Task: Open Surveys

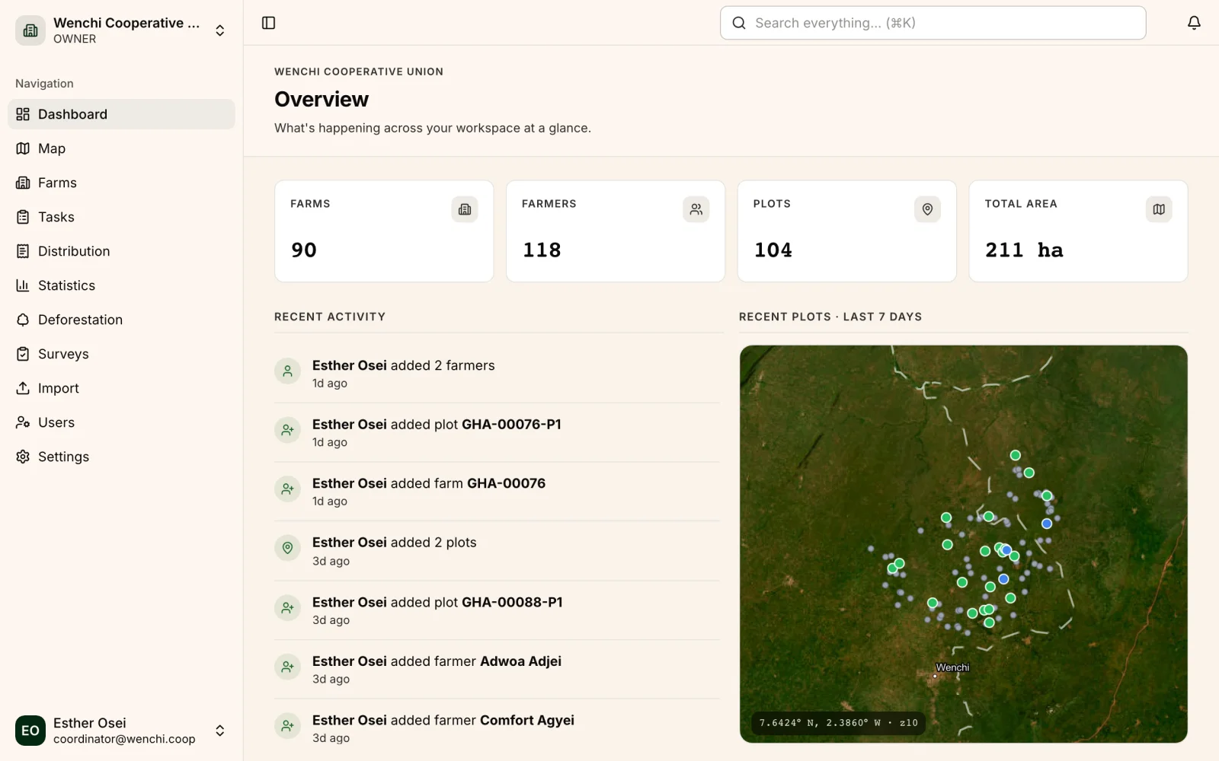Action: (x=121, y=354)
